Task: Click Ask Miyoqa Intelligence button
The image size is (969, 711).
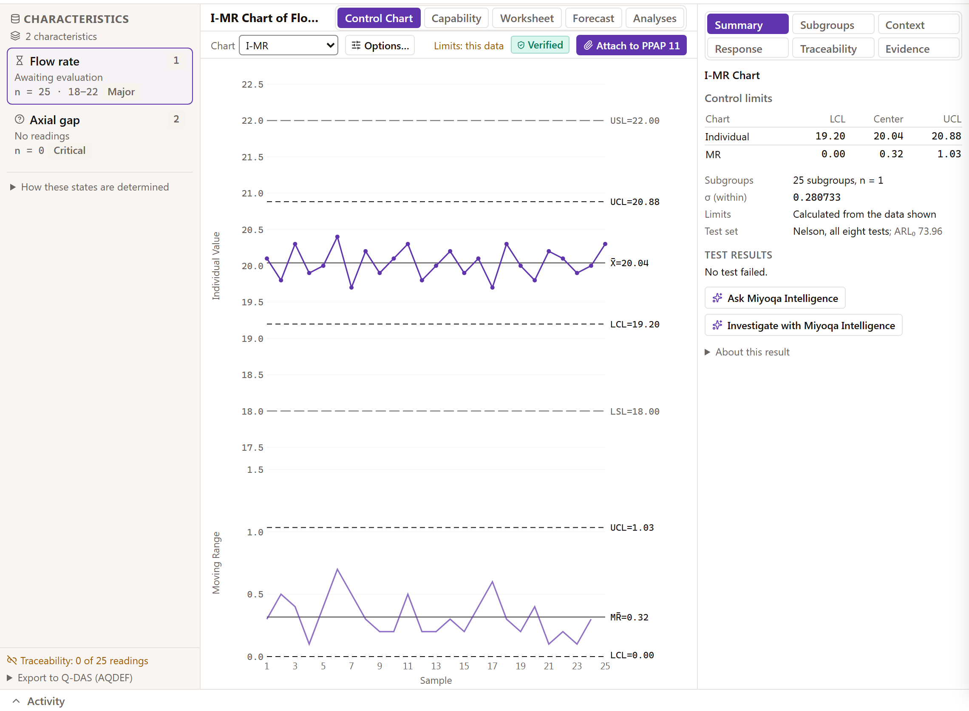Action: [x=775, y=298]
